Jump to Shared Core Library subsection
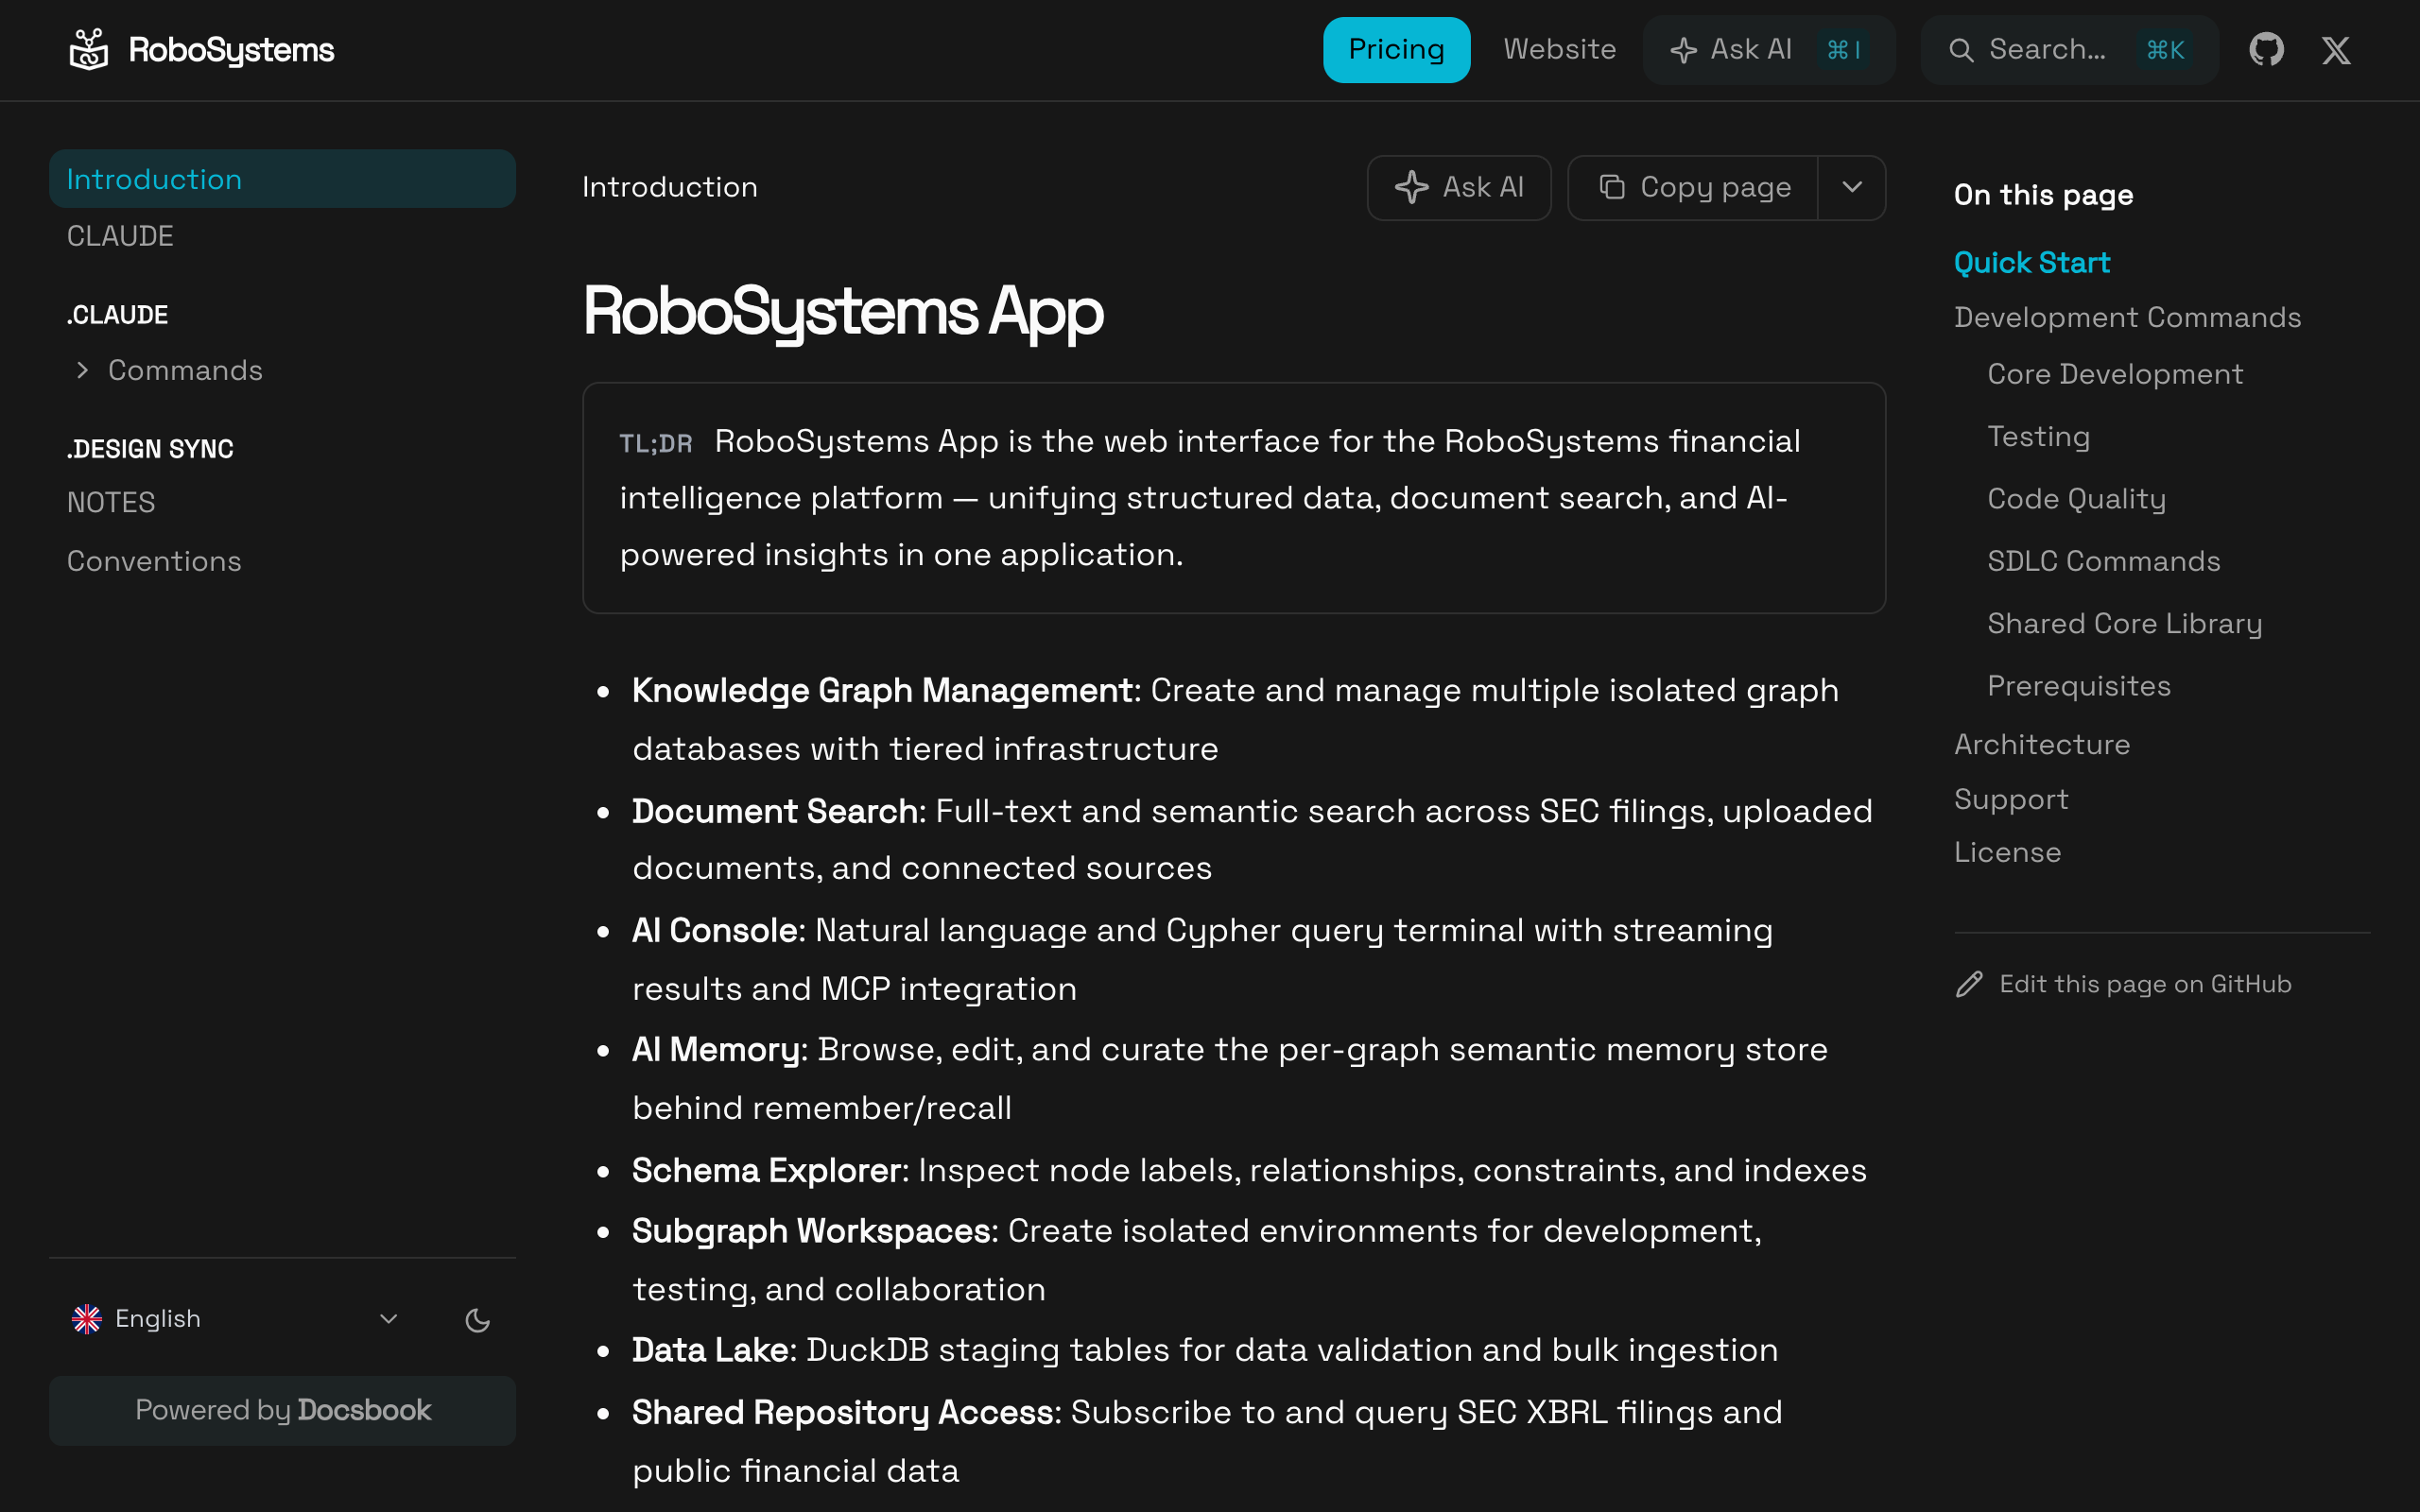The image size is (2420, 1512). pyautogui.click(x=2124, y=624)
